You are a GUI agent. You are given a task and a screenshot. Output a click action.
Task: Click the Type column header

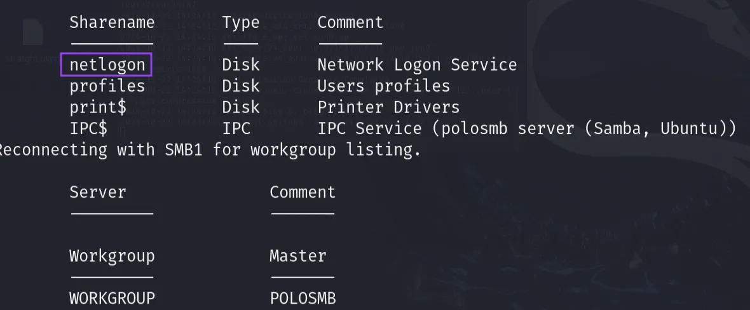coord(241,23)
